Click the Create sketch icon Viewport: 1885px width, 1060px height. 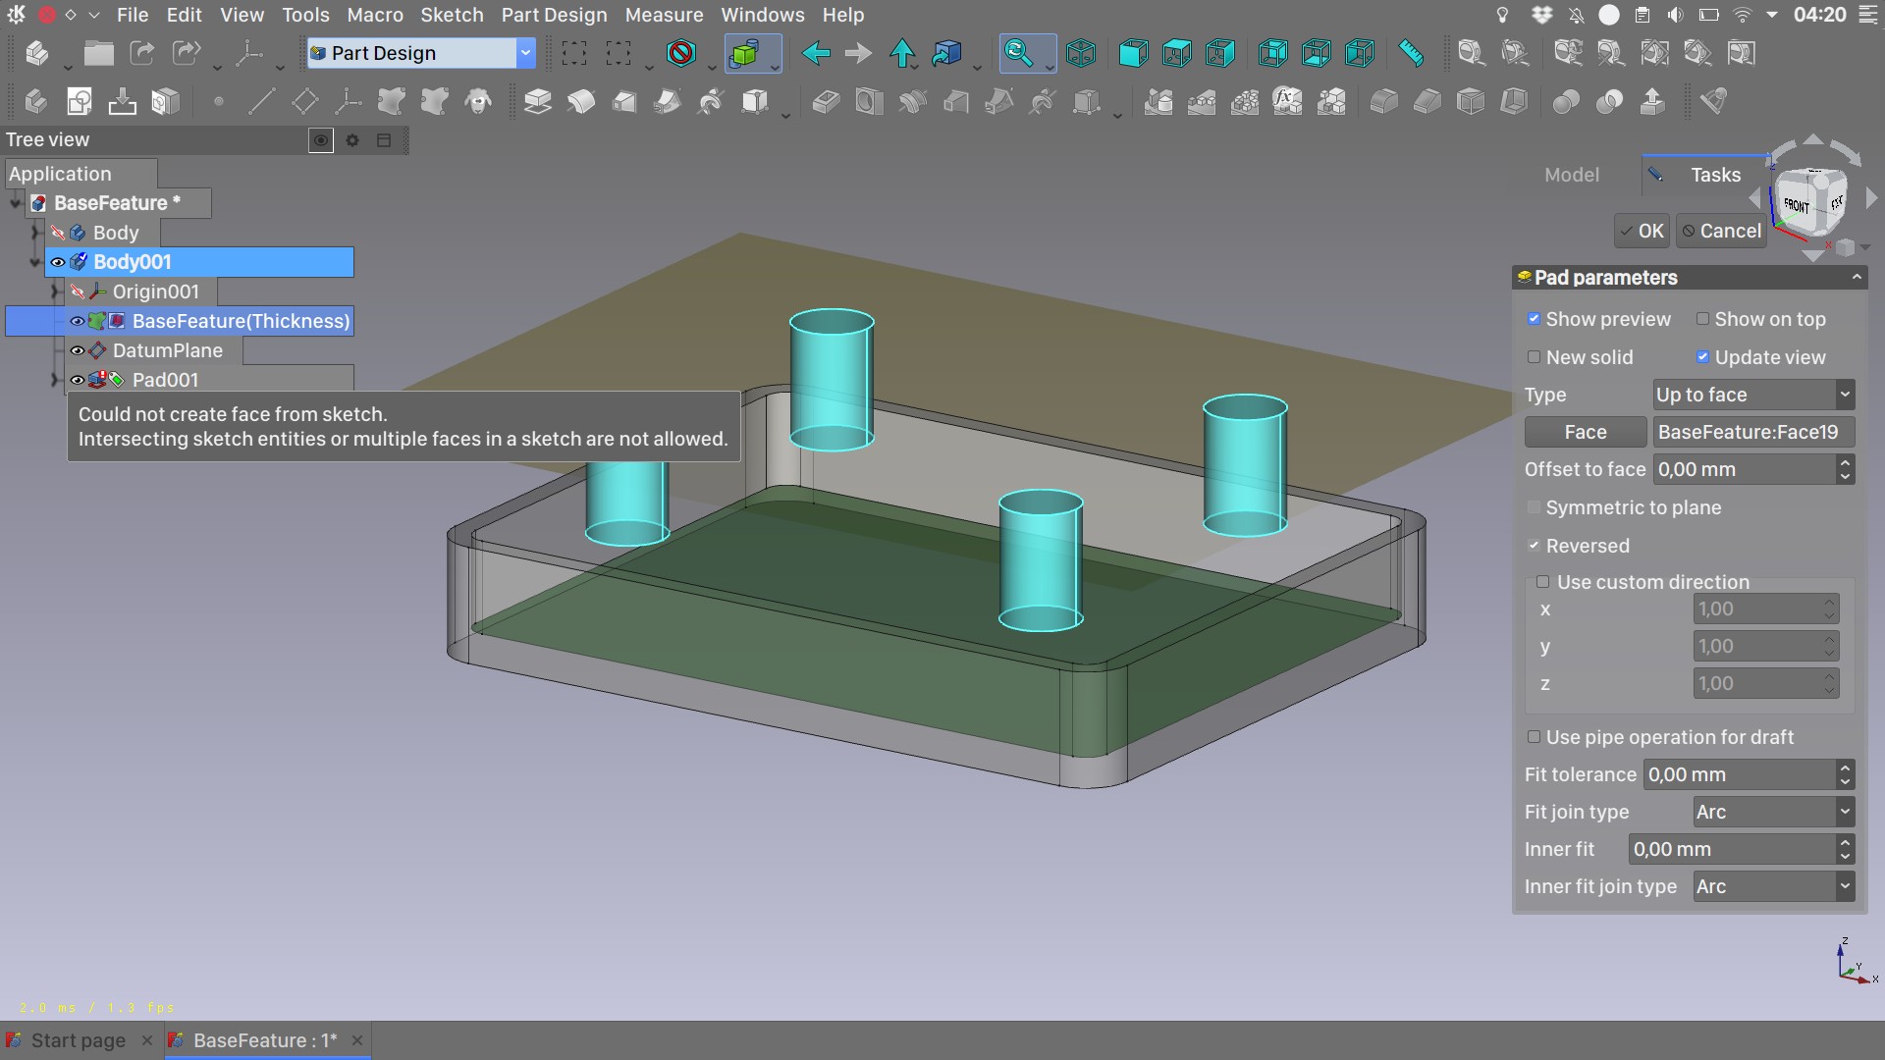[78, 101]
